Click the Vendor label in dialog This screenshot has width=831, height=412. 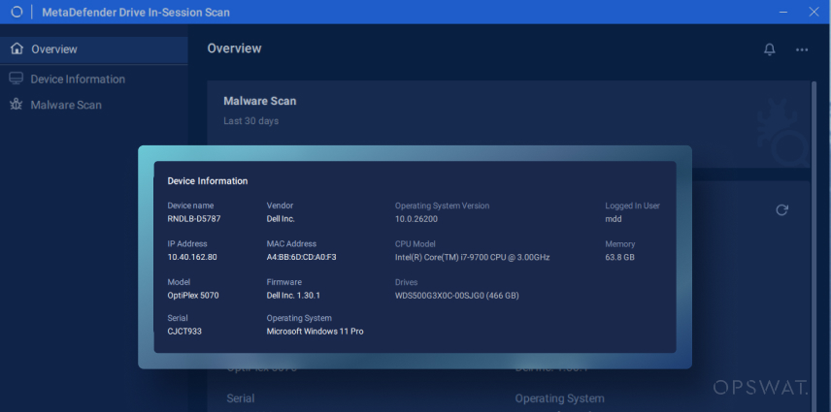pos(280,206)
